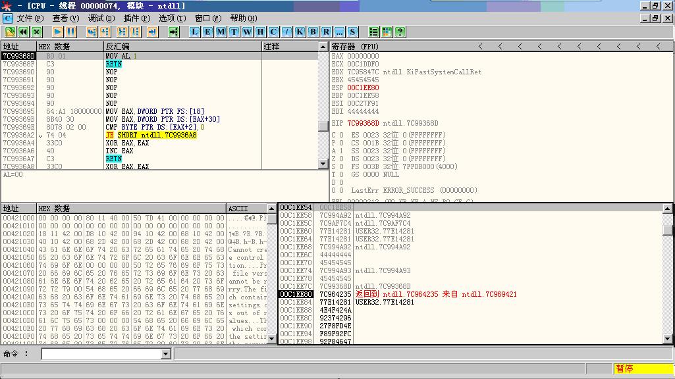Image resolution: width=675 pixels, height=379 pixels.
Task: Open Patches window with slash icon
Action: point(286,32)
